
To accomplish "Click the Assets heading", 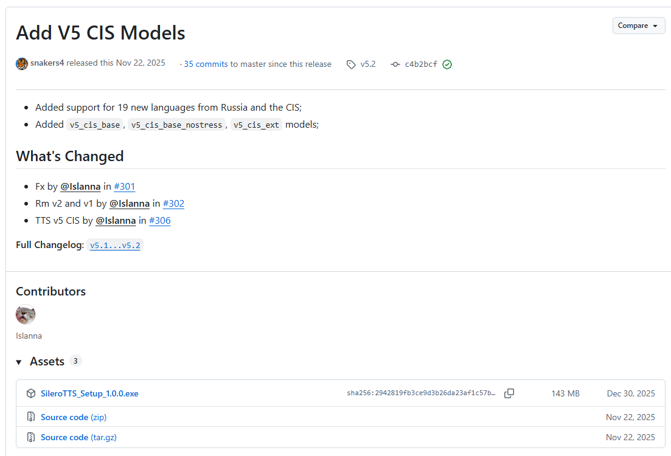I will point(47,362).
